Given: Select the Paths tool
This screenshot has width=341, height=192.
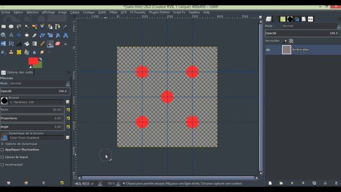Looking at the screenshot, I should (58, 27).
